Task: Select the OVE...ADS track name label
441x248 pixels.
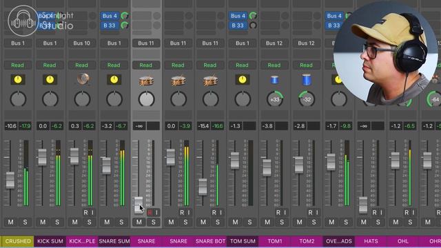Action: 338,241
